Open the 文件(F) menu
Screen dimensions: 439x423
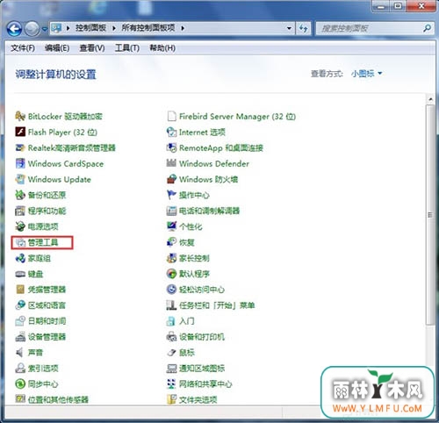(x=23, y=48)
